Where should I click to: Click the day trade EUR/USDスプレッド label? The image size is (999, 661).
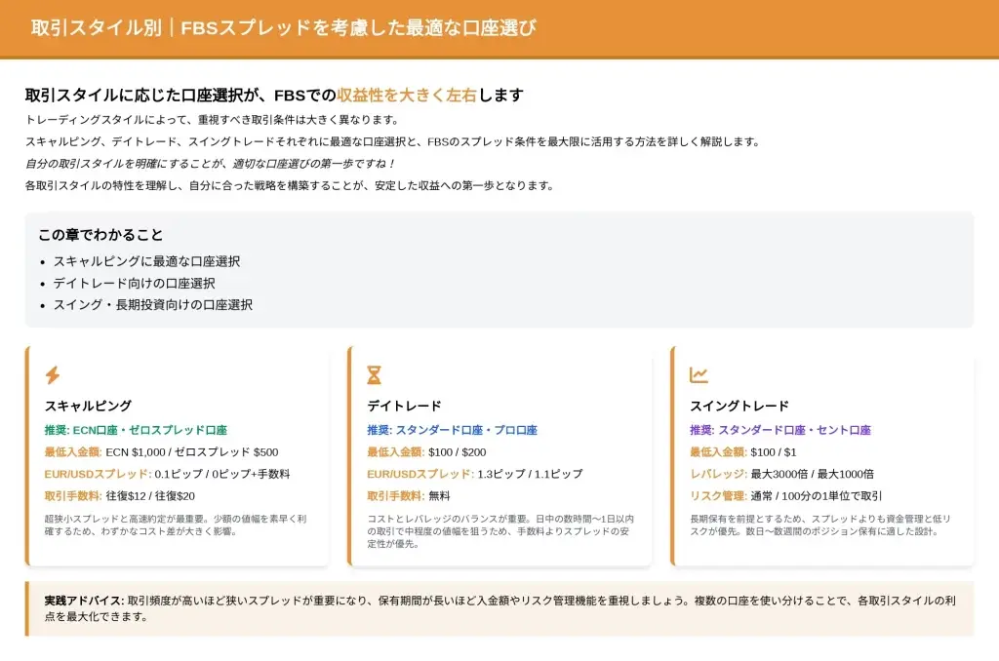click(420, 474)
